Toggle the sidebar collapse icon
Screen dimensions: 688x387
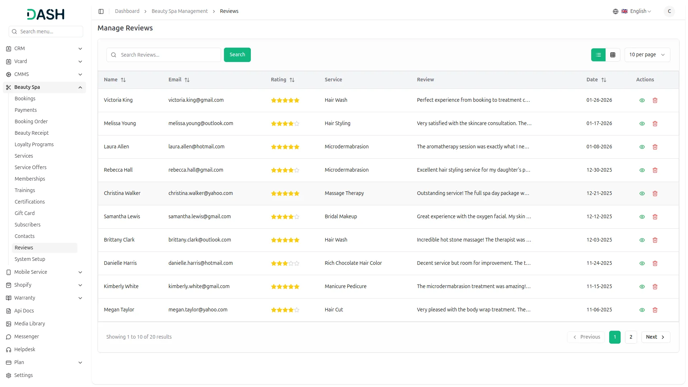tap(101, 11)
